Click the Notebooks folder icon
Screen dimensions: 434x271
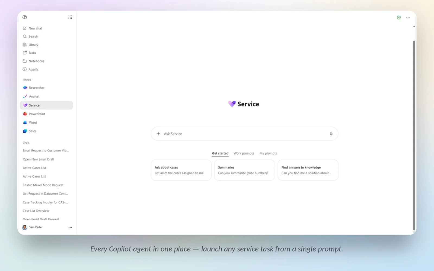[25, 61]
